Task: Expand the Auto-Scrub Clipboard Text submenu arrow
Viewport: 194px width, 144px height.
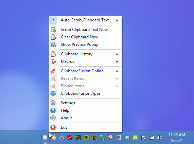Action: (117, 20)
